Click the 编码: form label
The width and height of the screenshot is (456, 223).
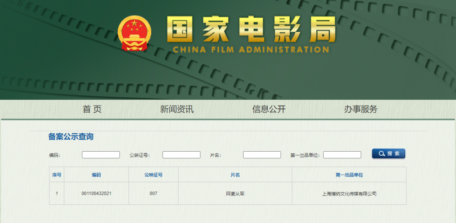(54, 155)
